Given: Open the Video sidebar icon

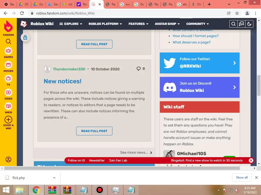Looking at the screenshot, I should coord(8,92).
